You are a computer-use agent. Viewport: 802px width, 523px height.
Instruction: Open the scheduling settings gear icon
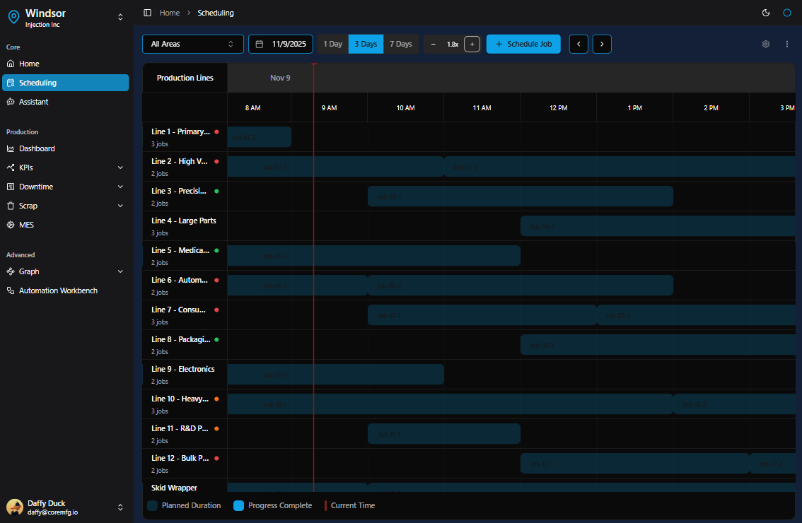click(766, 44)
